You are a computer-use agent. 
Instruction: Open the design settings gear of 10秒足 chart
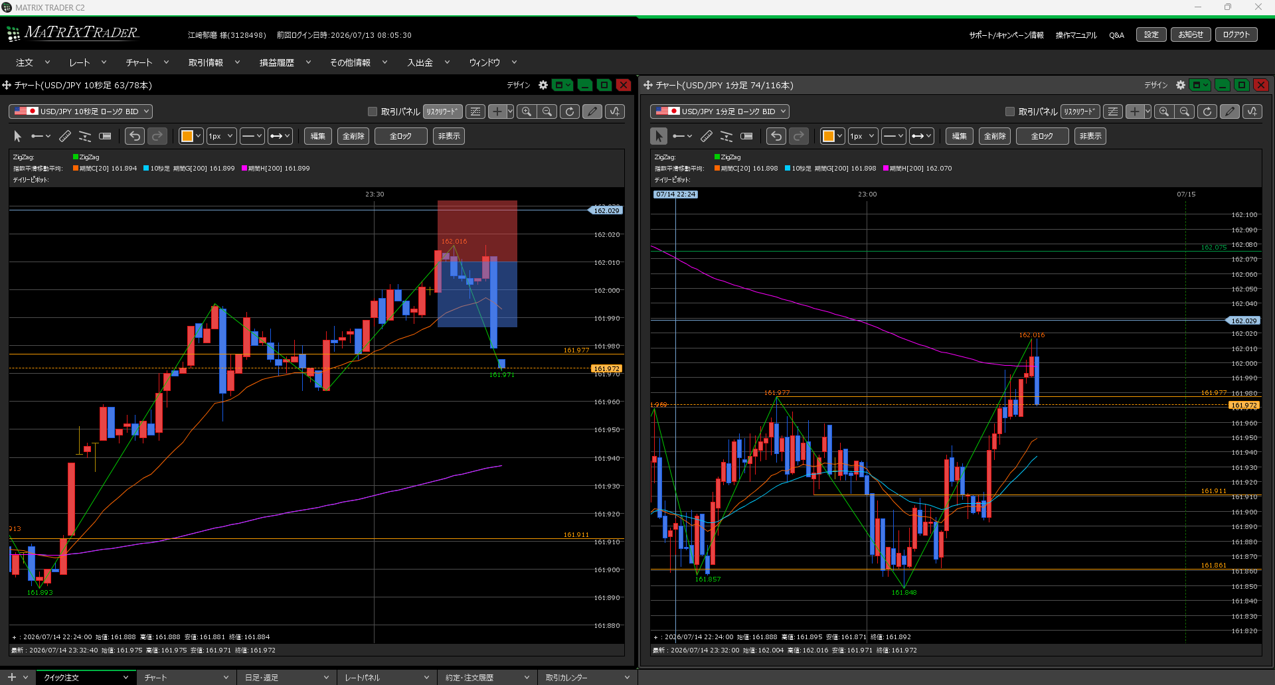pos(543,85)
